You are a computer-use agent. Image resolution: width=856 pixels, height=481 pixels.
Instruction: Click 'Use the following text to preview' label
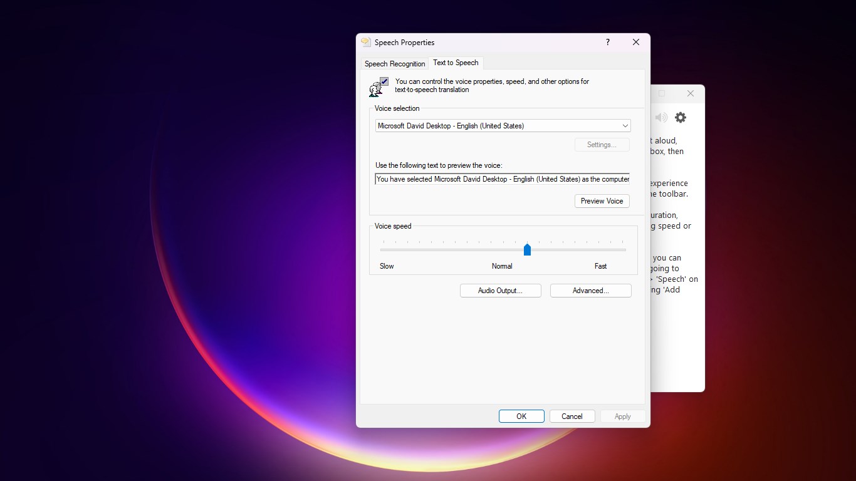click(x=439, y=165)
